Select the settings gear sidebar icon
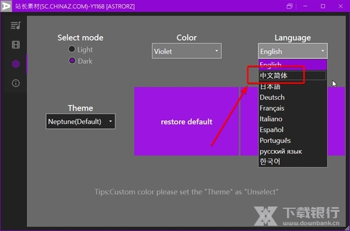350x231 pixels. point(16,64)
